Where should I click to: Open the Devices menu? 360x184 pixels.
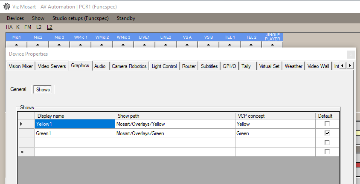15,18
